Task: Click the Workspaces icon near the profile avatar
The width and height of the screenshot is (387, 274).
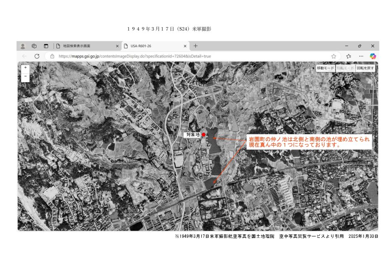Action: click(x=34, y=45)
